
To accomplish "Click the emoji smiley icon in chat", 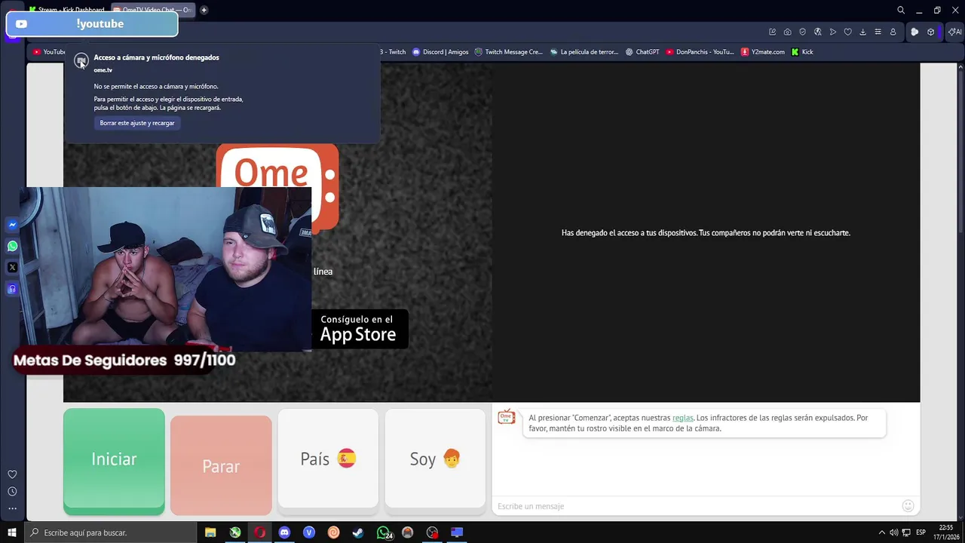I will (908, 506).
